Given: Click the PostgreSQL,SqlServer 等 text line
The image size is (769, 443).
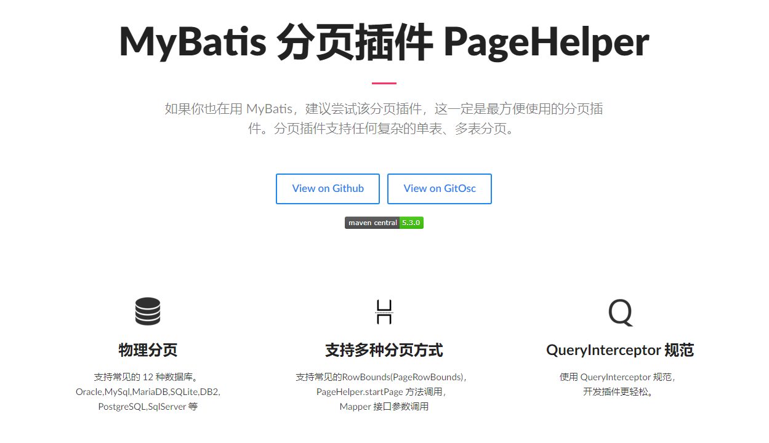Looking at the screenshot, I should [x=148, y=407].
